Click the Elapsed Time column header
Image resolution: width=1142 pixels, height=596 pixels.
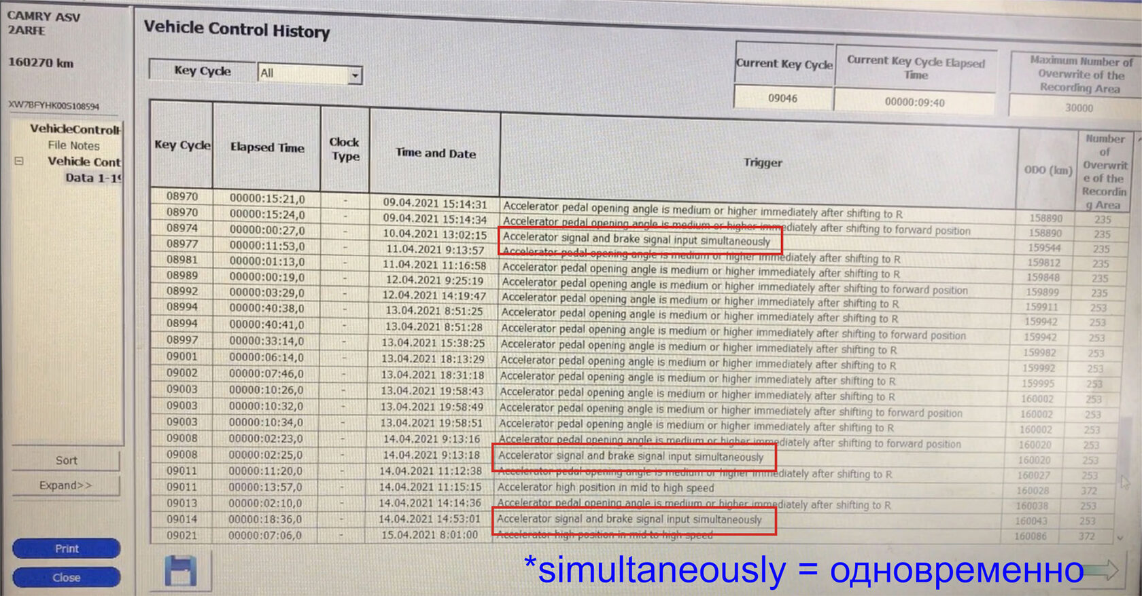[x=267, y=147]
